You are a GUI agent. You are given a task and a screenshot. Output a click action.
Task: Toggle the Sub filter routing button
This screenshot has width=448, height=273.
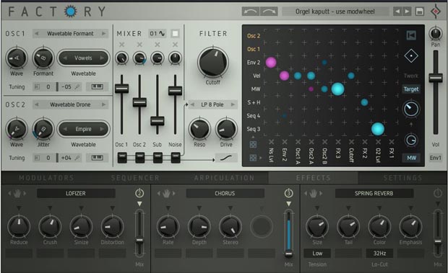158,158
